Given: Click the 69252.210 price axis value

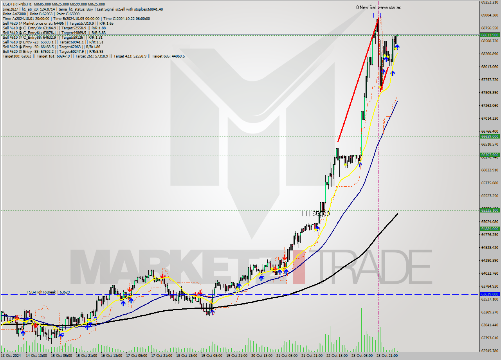Looking at the screenshot, I should click(x=490, y=2).
